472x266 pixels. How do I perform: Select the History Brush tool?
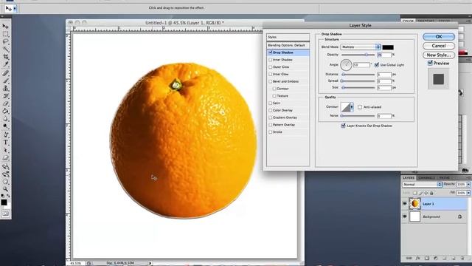coord(5,96)
